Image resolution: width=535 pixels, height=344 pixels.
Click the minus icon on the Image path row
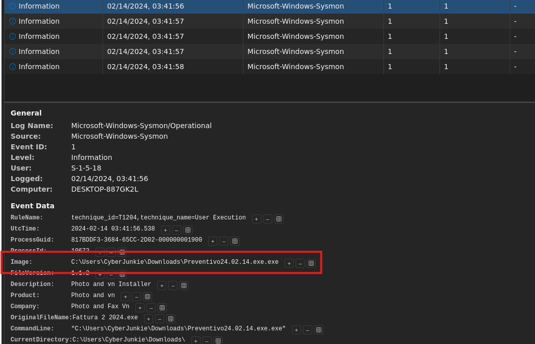300,263
